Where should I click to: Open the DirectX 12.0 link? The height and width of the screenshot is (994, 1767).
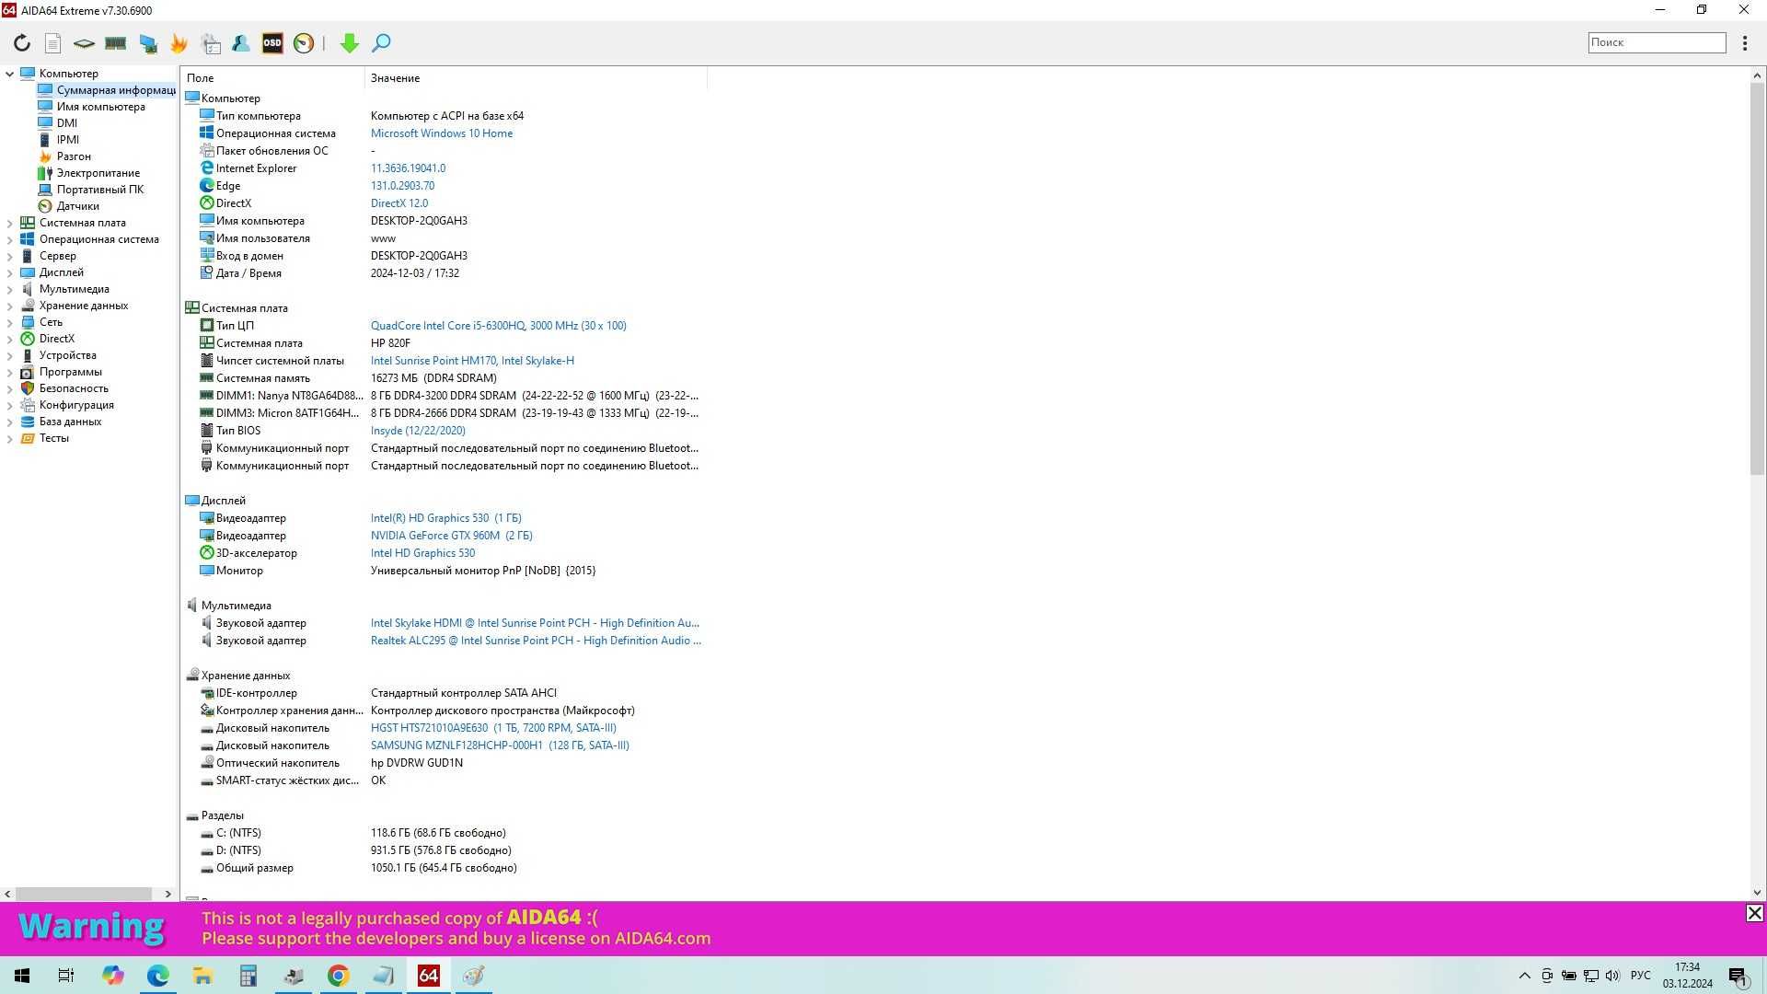pyautogui.click(x=399, y=203)
